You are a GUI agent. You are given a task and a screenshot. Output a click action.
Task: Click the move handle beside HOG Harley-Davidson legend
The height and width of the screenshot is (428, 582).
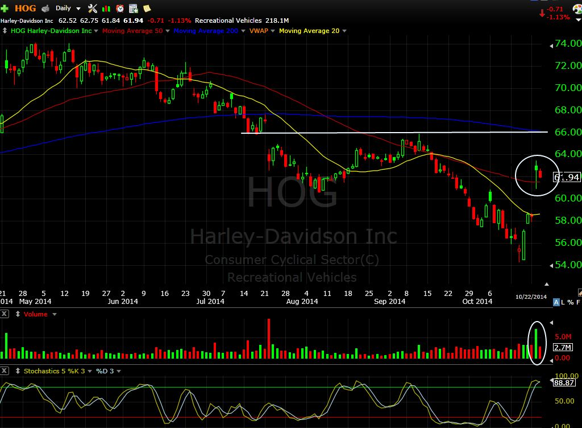pos(5,31)
